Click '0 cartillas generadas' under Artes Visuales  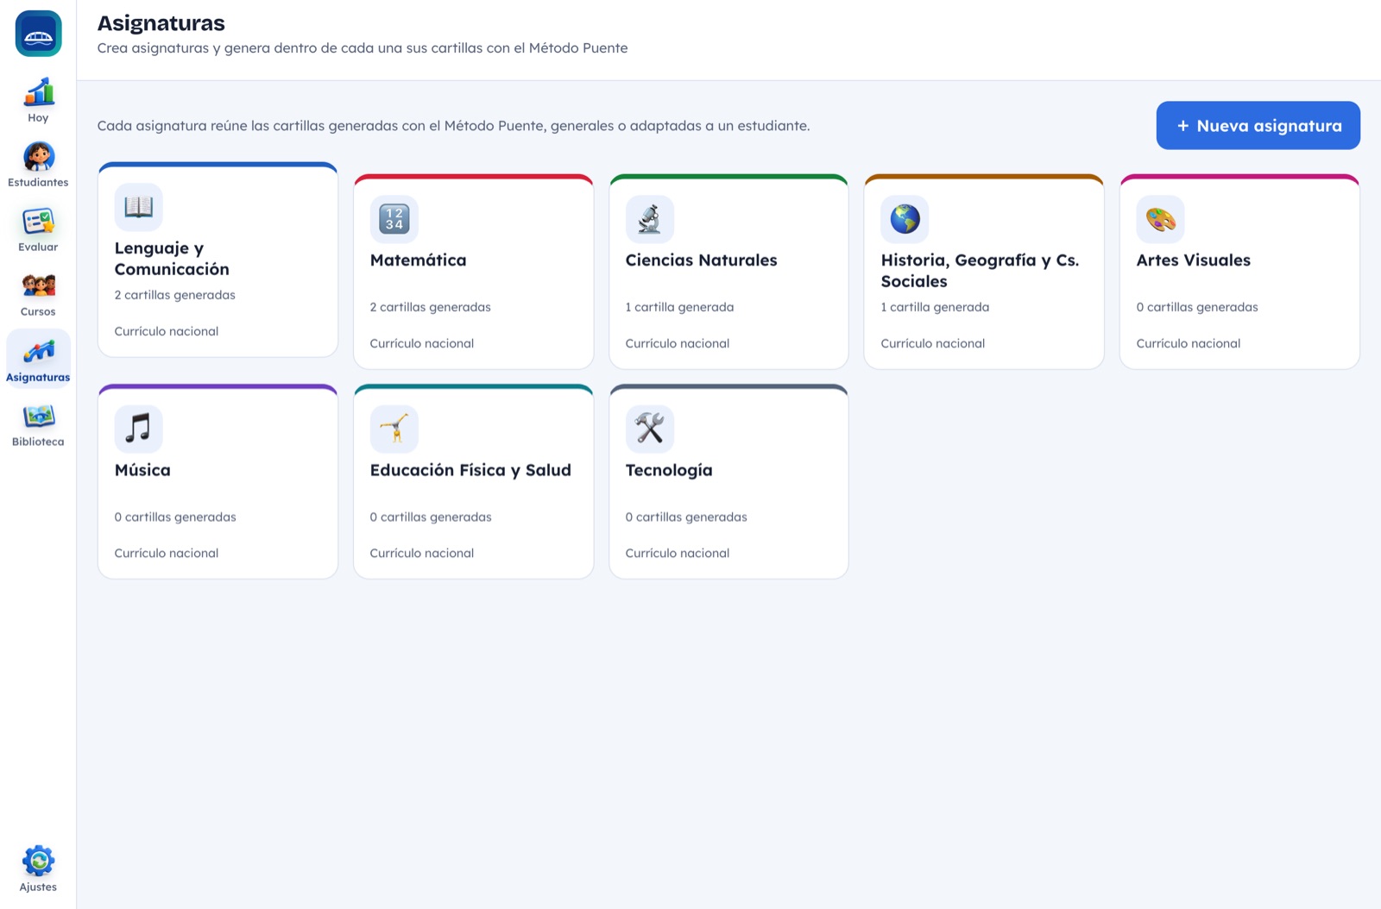point(1197,307)
